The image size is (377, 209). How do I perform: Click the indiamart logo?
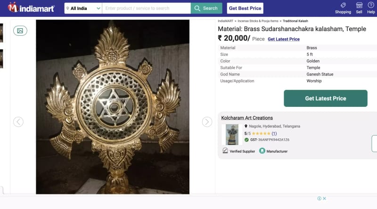(x=32, y=8)
